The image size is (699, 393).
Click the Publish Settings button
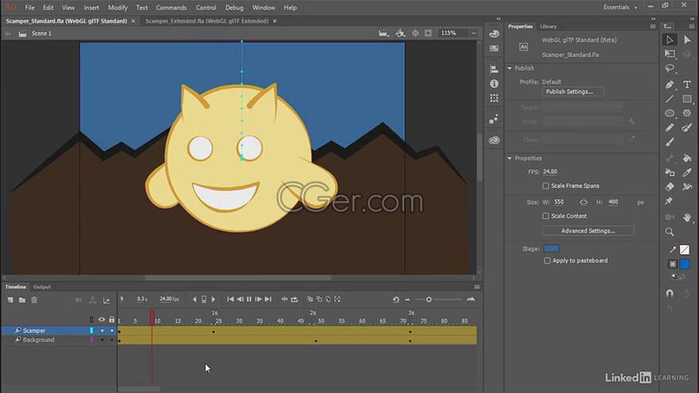(573, 92)
